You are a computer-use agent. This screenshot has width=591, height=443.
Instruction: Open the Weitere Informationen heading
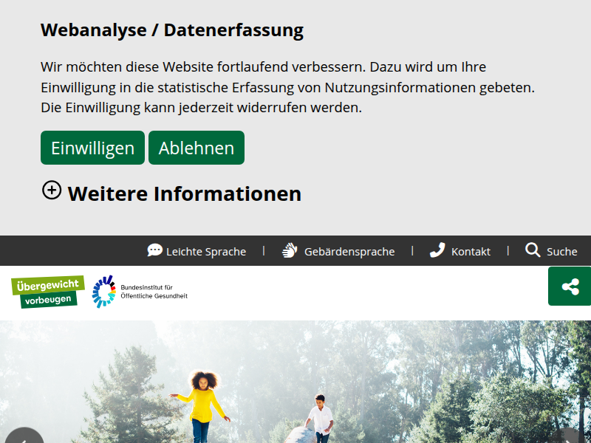tap(184, 193)
